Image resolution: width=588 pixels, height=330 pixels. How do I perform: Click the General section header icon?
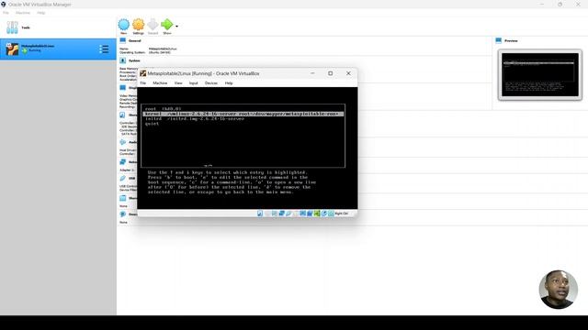[x=122, y=40]
